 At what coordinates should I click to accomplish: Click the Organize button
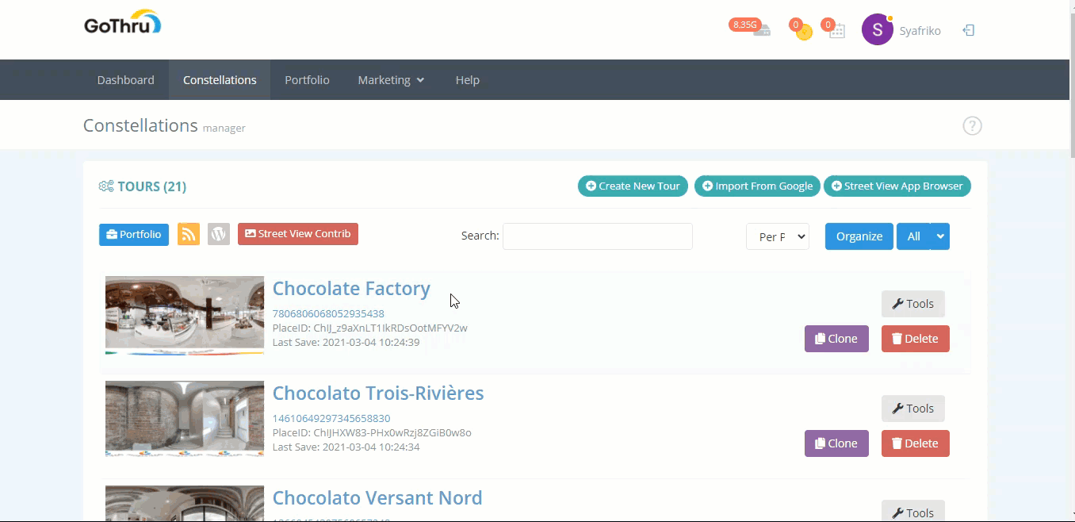tap(859, 236)
